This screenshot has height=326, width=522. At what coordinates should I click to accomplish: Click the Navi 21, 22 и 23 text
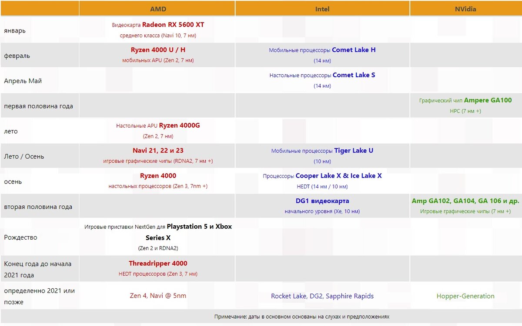coord(158,151)
